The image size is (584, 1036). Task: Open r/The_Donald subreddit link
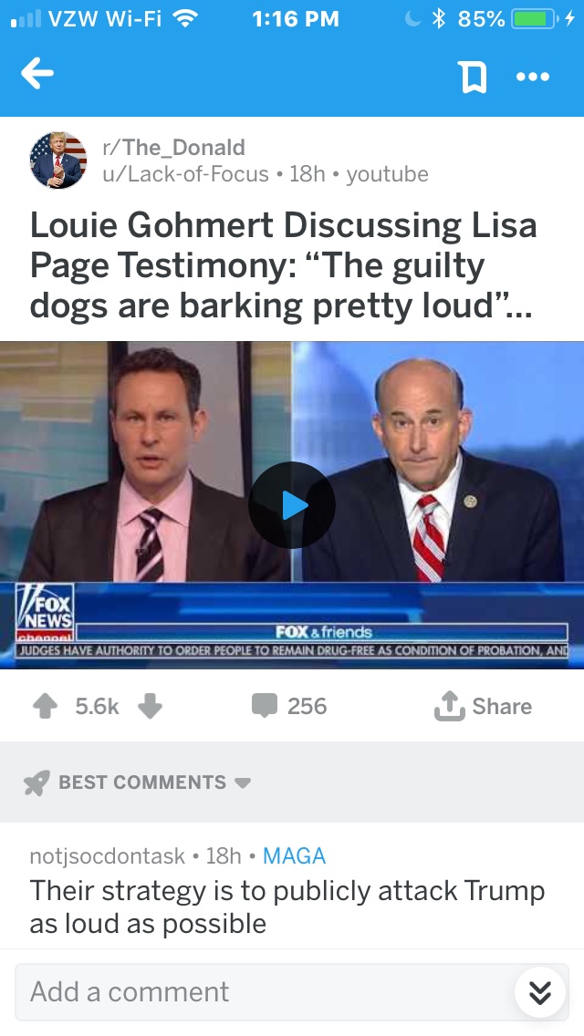(173, 147)
